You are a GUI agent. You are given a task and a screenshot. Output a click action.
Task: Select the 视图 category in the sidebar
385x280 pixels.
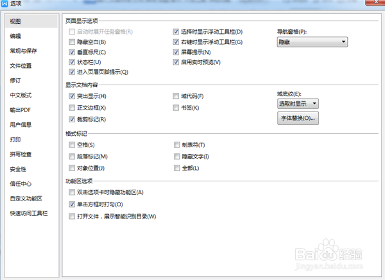pyautogui.click(x=31, y=21)
